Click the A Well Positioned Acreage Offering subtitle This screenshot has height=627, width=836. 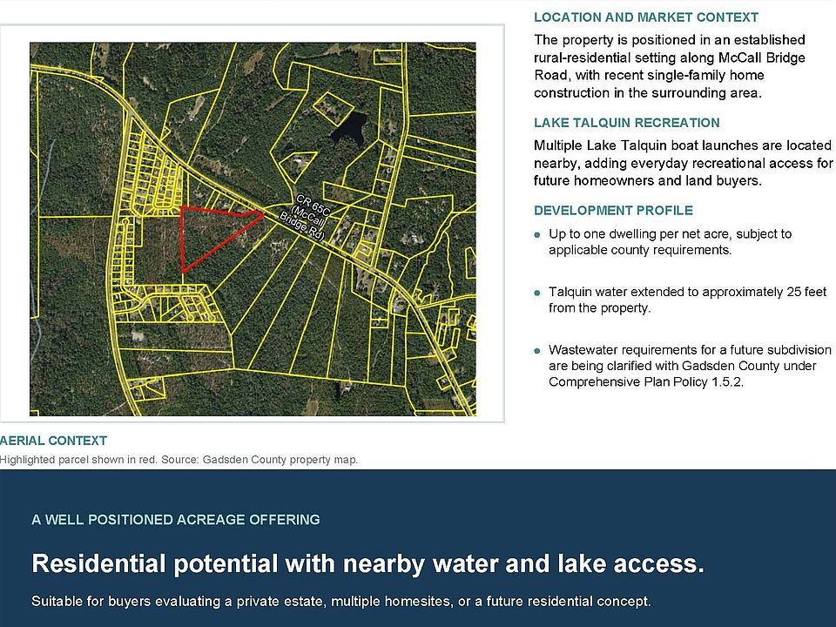click(x=175, y=519)
